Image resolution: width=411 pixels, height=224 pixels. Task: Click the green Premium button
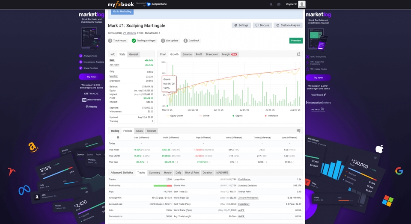tap(296, 41)
